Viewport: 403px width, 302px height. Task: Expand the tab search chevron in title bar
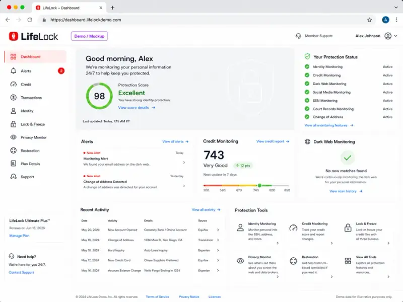pyautogui.click(x=396, y=8)
